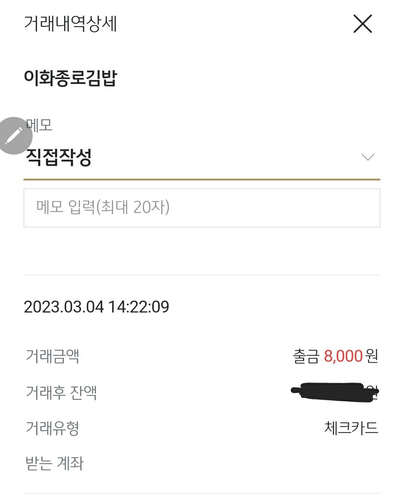Tap the 거래유형 row label

click(52, 428)
